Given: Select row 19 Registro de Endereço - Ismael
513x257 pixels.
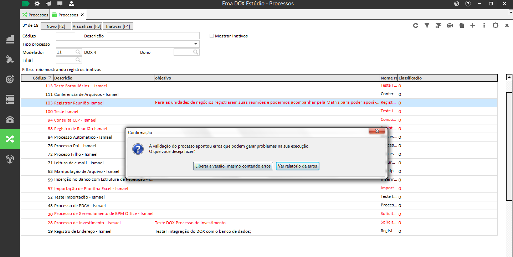Looking at the screenshot, I should point(259,231).
